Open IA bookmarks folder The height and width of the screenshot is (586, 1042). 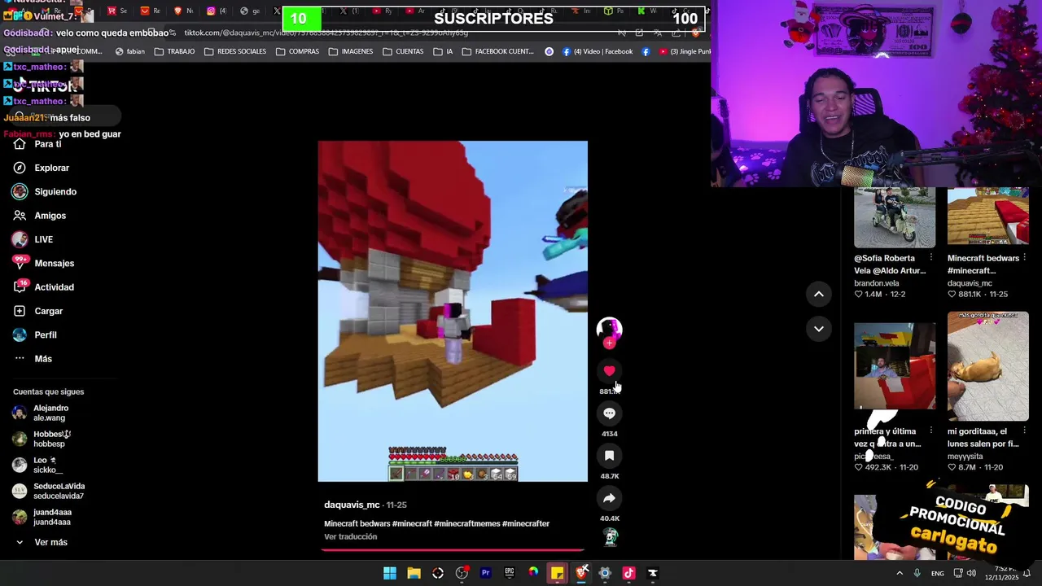[443, 51]
